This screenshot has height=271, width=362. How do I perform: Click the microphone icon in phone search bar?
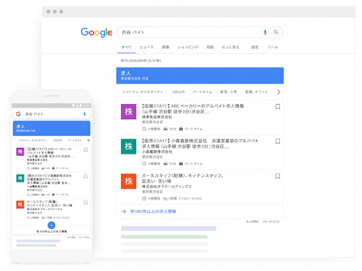pyautogui.click(x=85, y=114)
